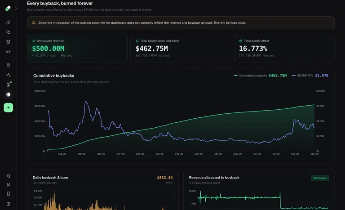Open the mobile phone sidebar icon

(9, 194)
